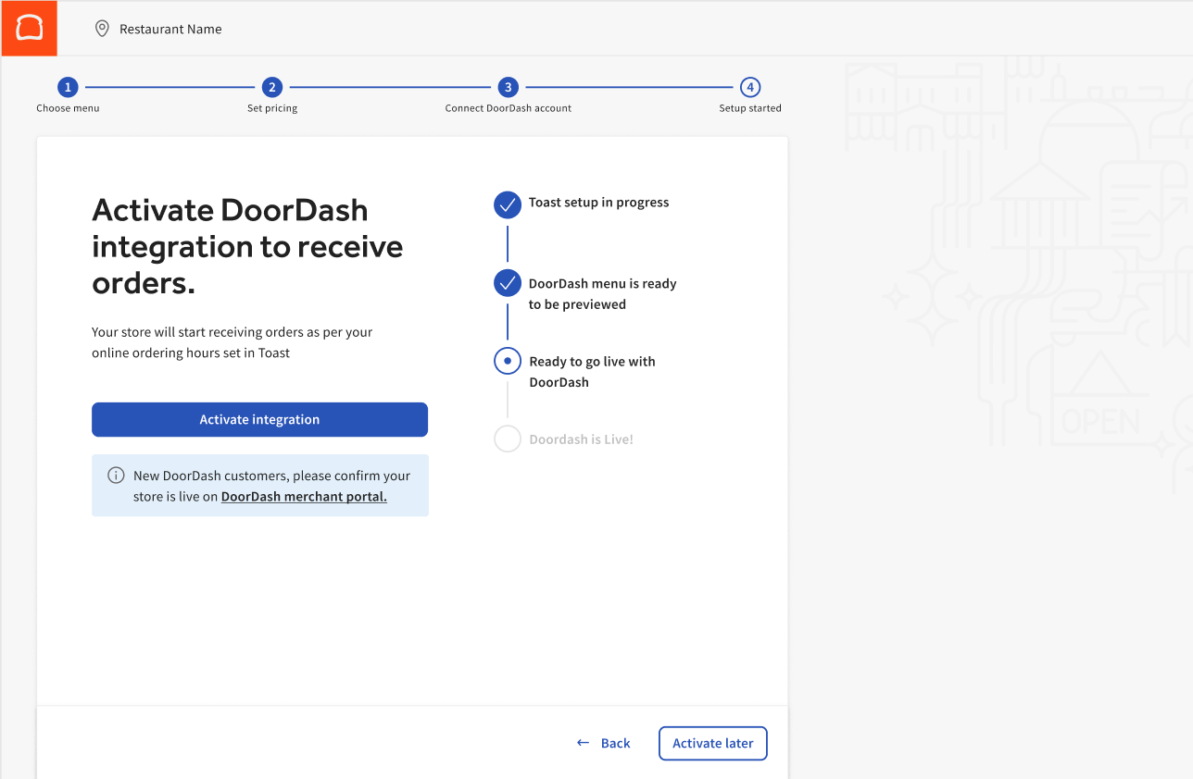The width and height of the screenshot is (1193, 779).
Task: Click the back arrow icon next to Back
Action: click(582, 742)
